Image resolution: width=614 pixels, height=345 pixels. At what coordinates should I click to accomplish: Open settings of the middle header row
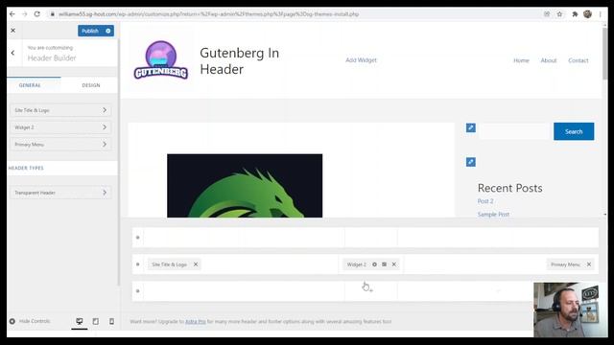coord(137,264)
